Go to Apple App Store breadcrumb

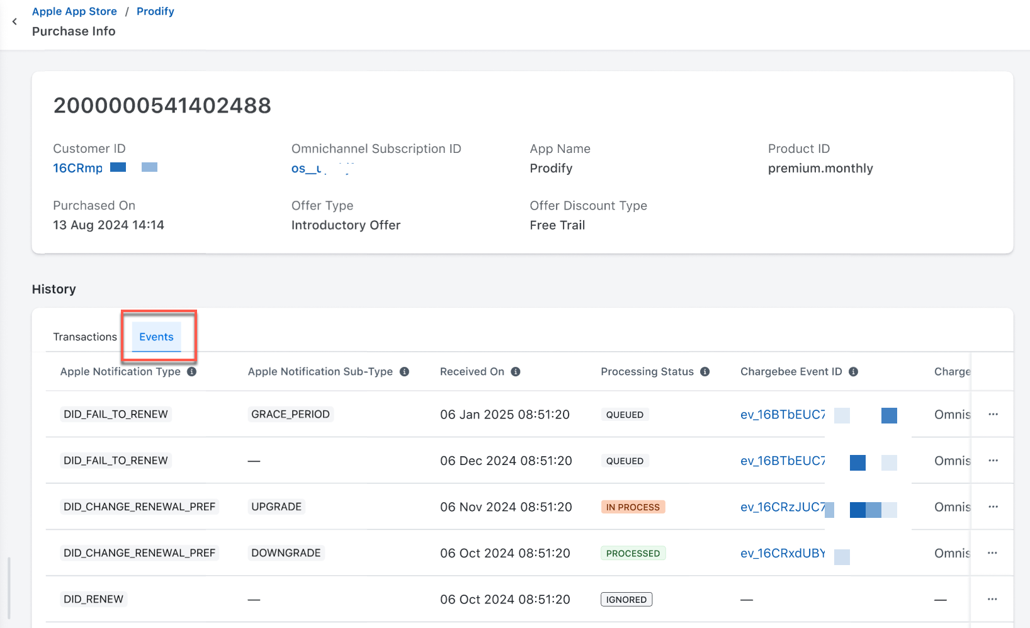pyautogui.click(x=74, y=11)
